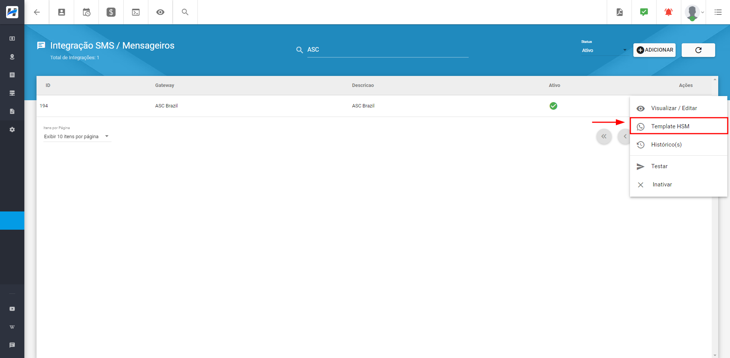The height and width of the screenshot is (358, 730).
Task: Click the green chat checkmark icon
Action: [x=644, y=12]
